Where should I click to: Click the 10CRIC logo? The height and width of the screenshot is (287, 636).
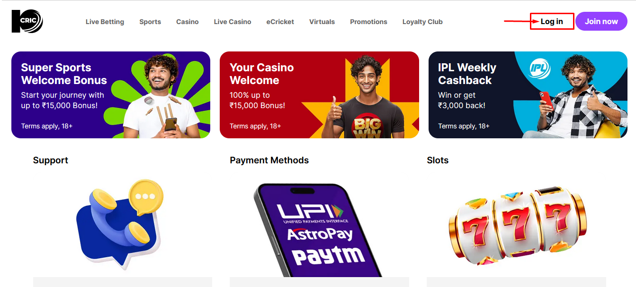(x=27, y=21)
